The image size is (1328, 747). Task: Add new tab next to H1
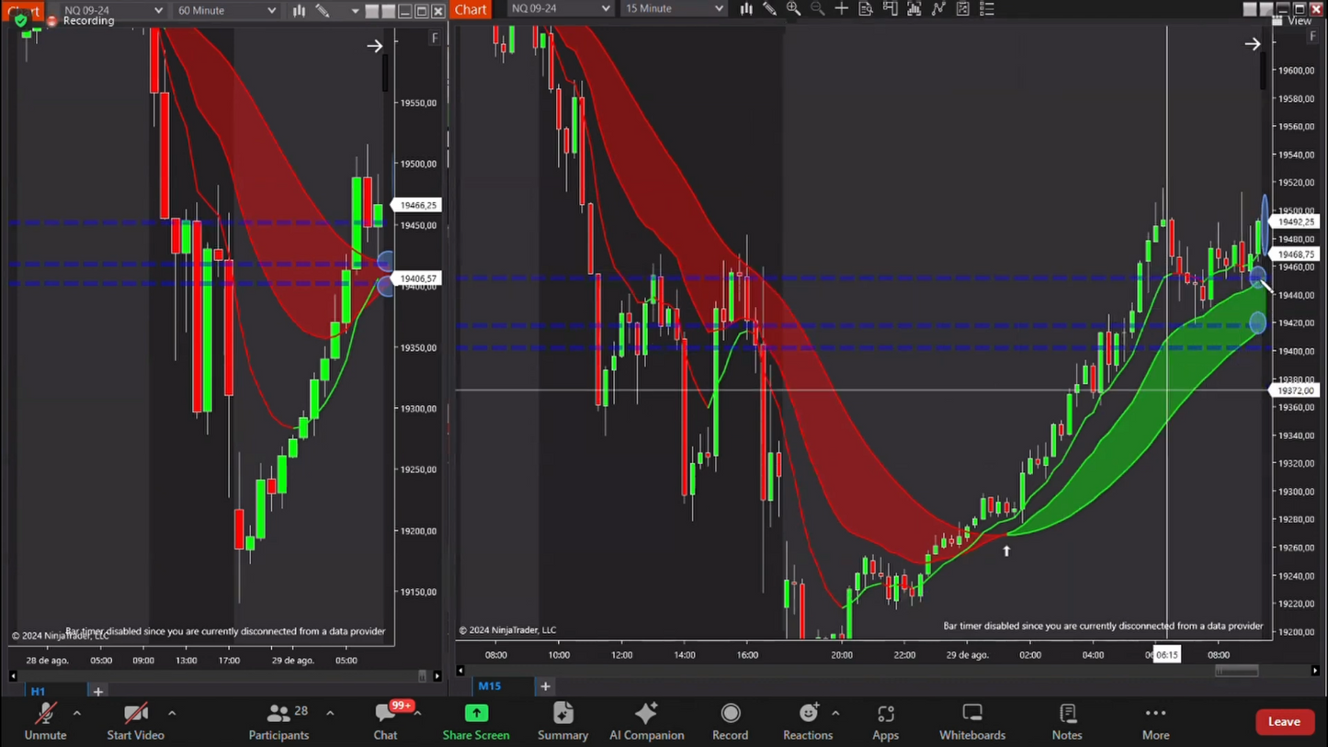coord(98,691)
